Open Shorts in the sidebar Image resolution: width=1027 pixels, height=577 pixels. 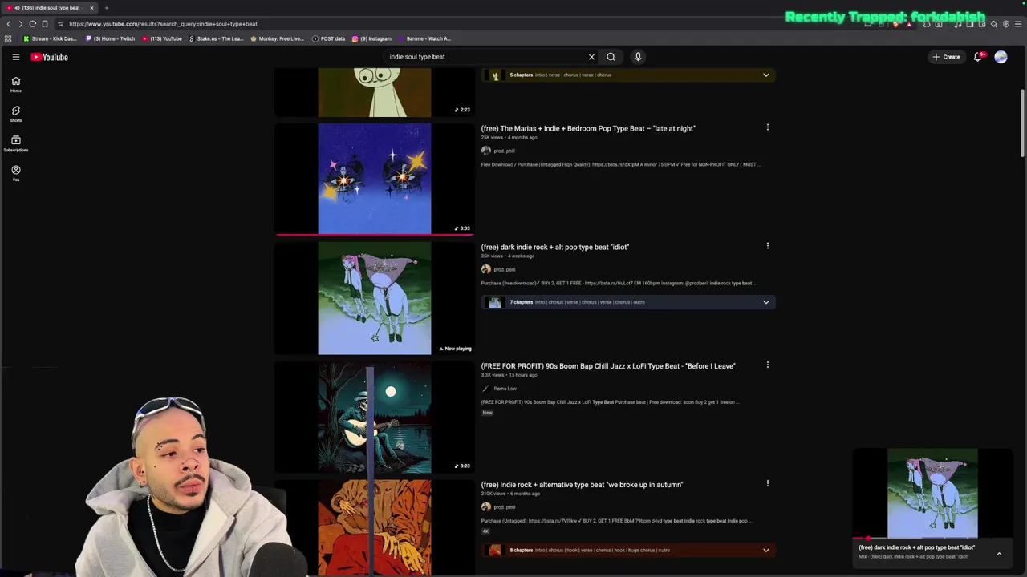coord(15,114)
